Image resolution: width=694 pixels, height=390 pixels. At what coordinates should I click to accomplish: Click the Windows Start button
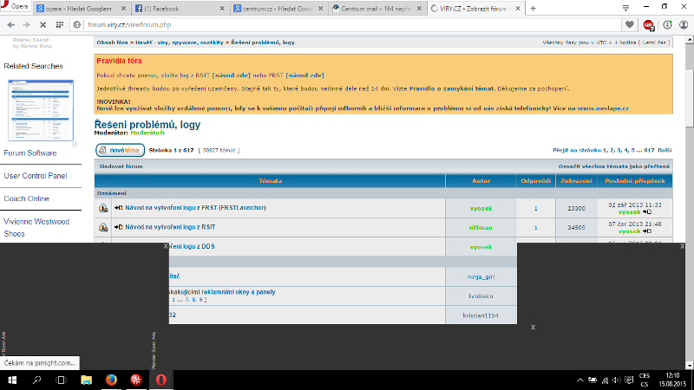[x=12, y=380]
